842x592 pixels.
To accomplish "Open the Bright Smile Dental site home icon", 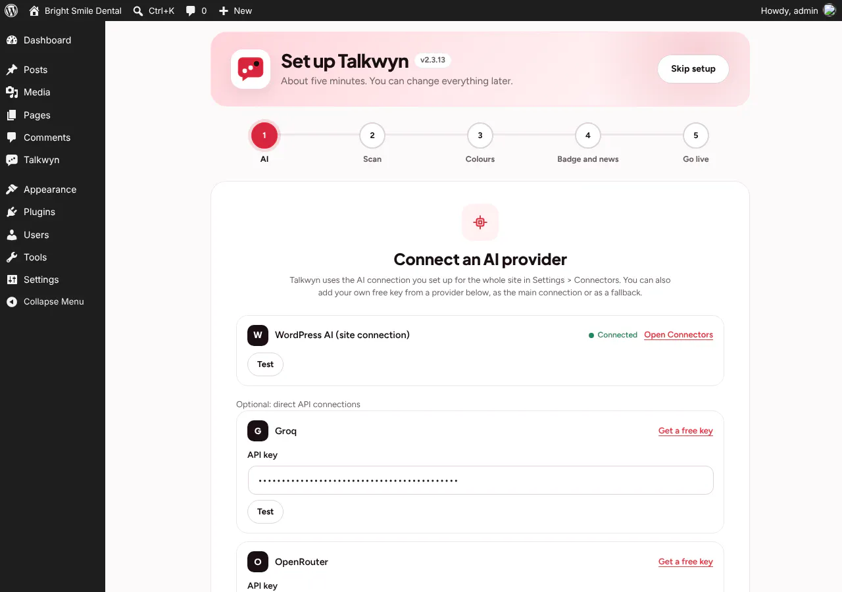I will [x=34, y=11].
